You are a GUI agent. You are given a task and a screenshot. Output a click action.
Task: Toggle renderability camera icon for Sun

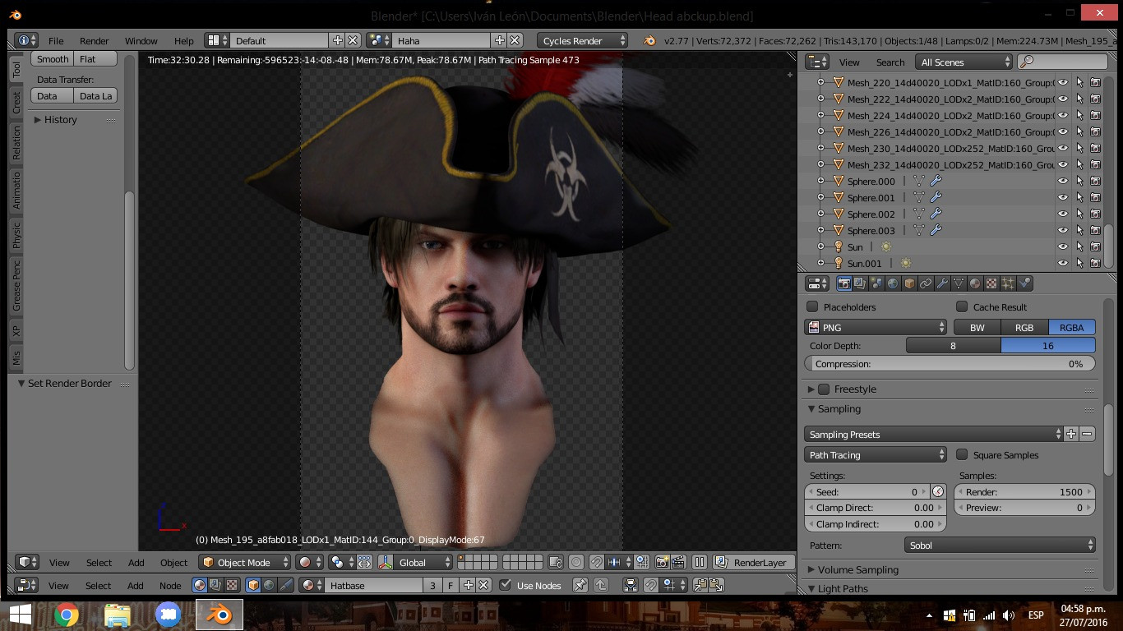point(1095,246)
